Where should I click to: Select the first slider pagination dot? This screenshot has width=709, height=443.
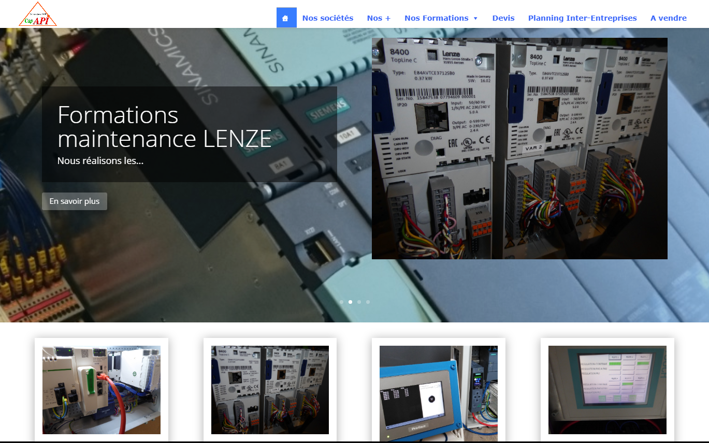pyautogui.click(x=341, y=302)
